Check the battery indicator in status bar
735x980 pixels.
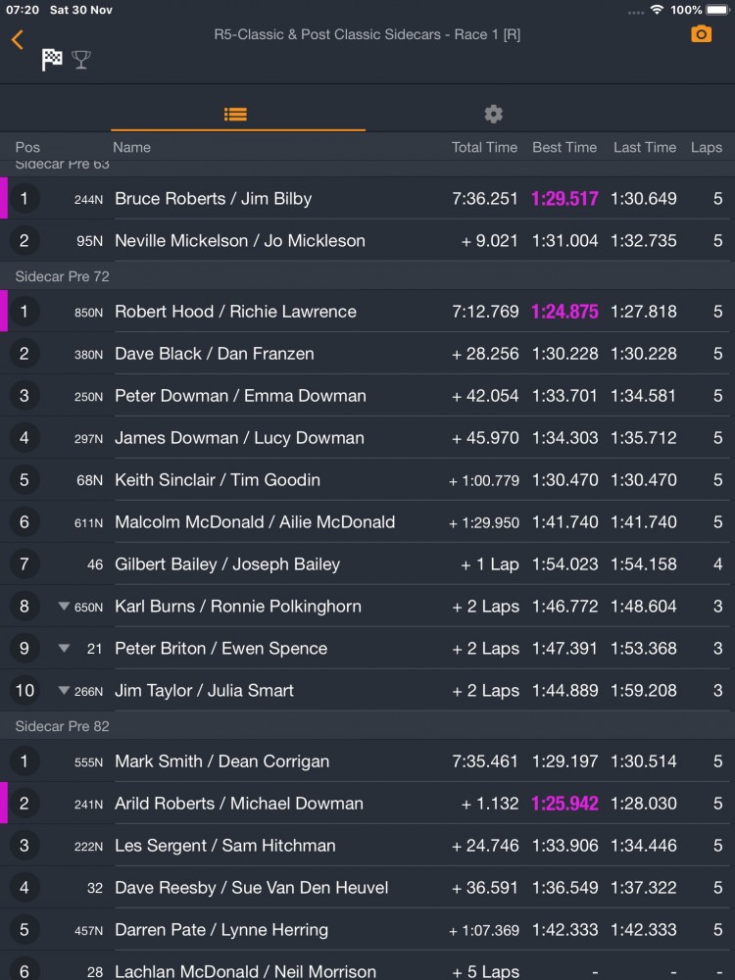(x=718, y=10)
